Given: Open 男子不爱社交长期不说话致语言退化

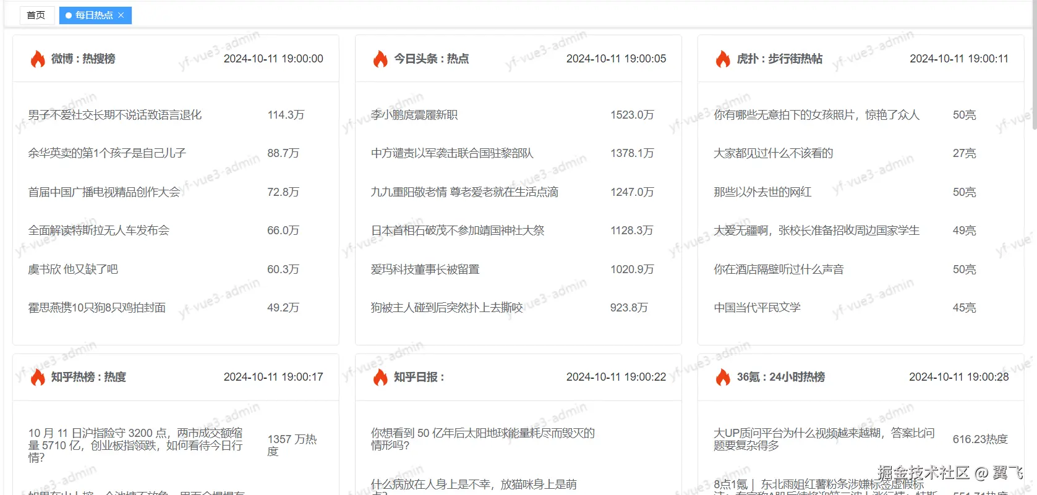Looking at the screenshot, I should pyautogui.click(x=115, y=115).
